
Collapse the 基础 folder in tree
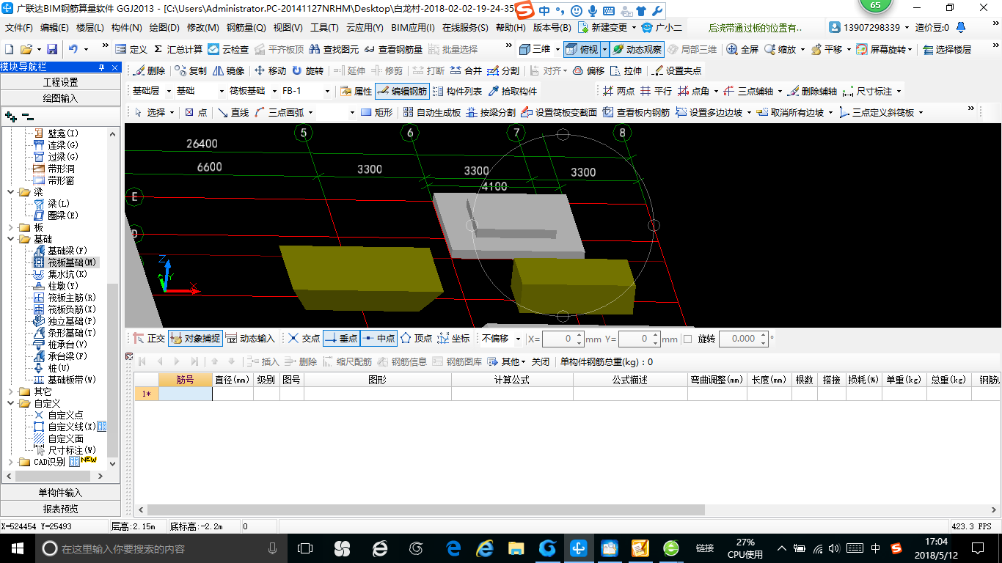tap(11, 239)
